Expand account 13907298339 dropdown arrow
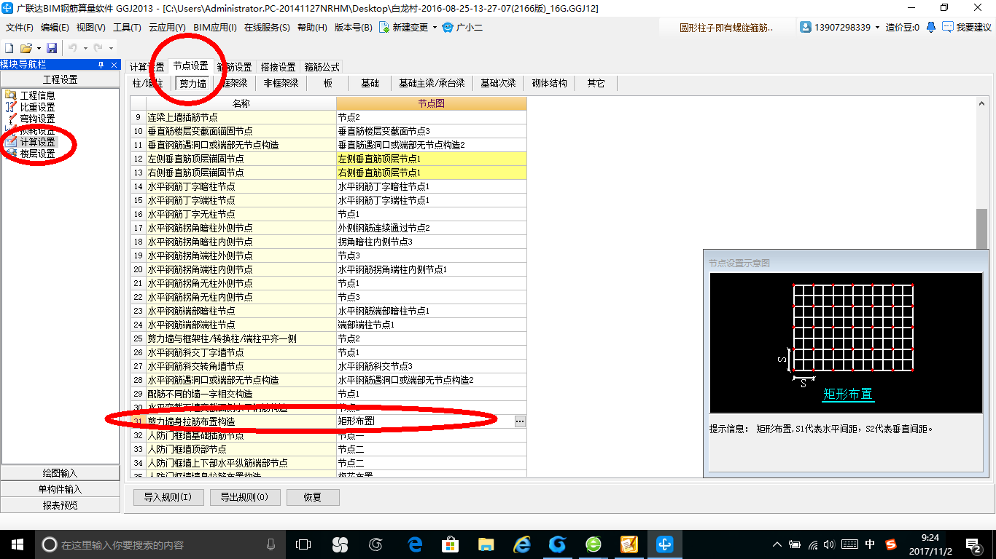This screenshot has height=559, width=996. click(x=877, y=28)
